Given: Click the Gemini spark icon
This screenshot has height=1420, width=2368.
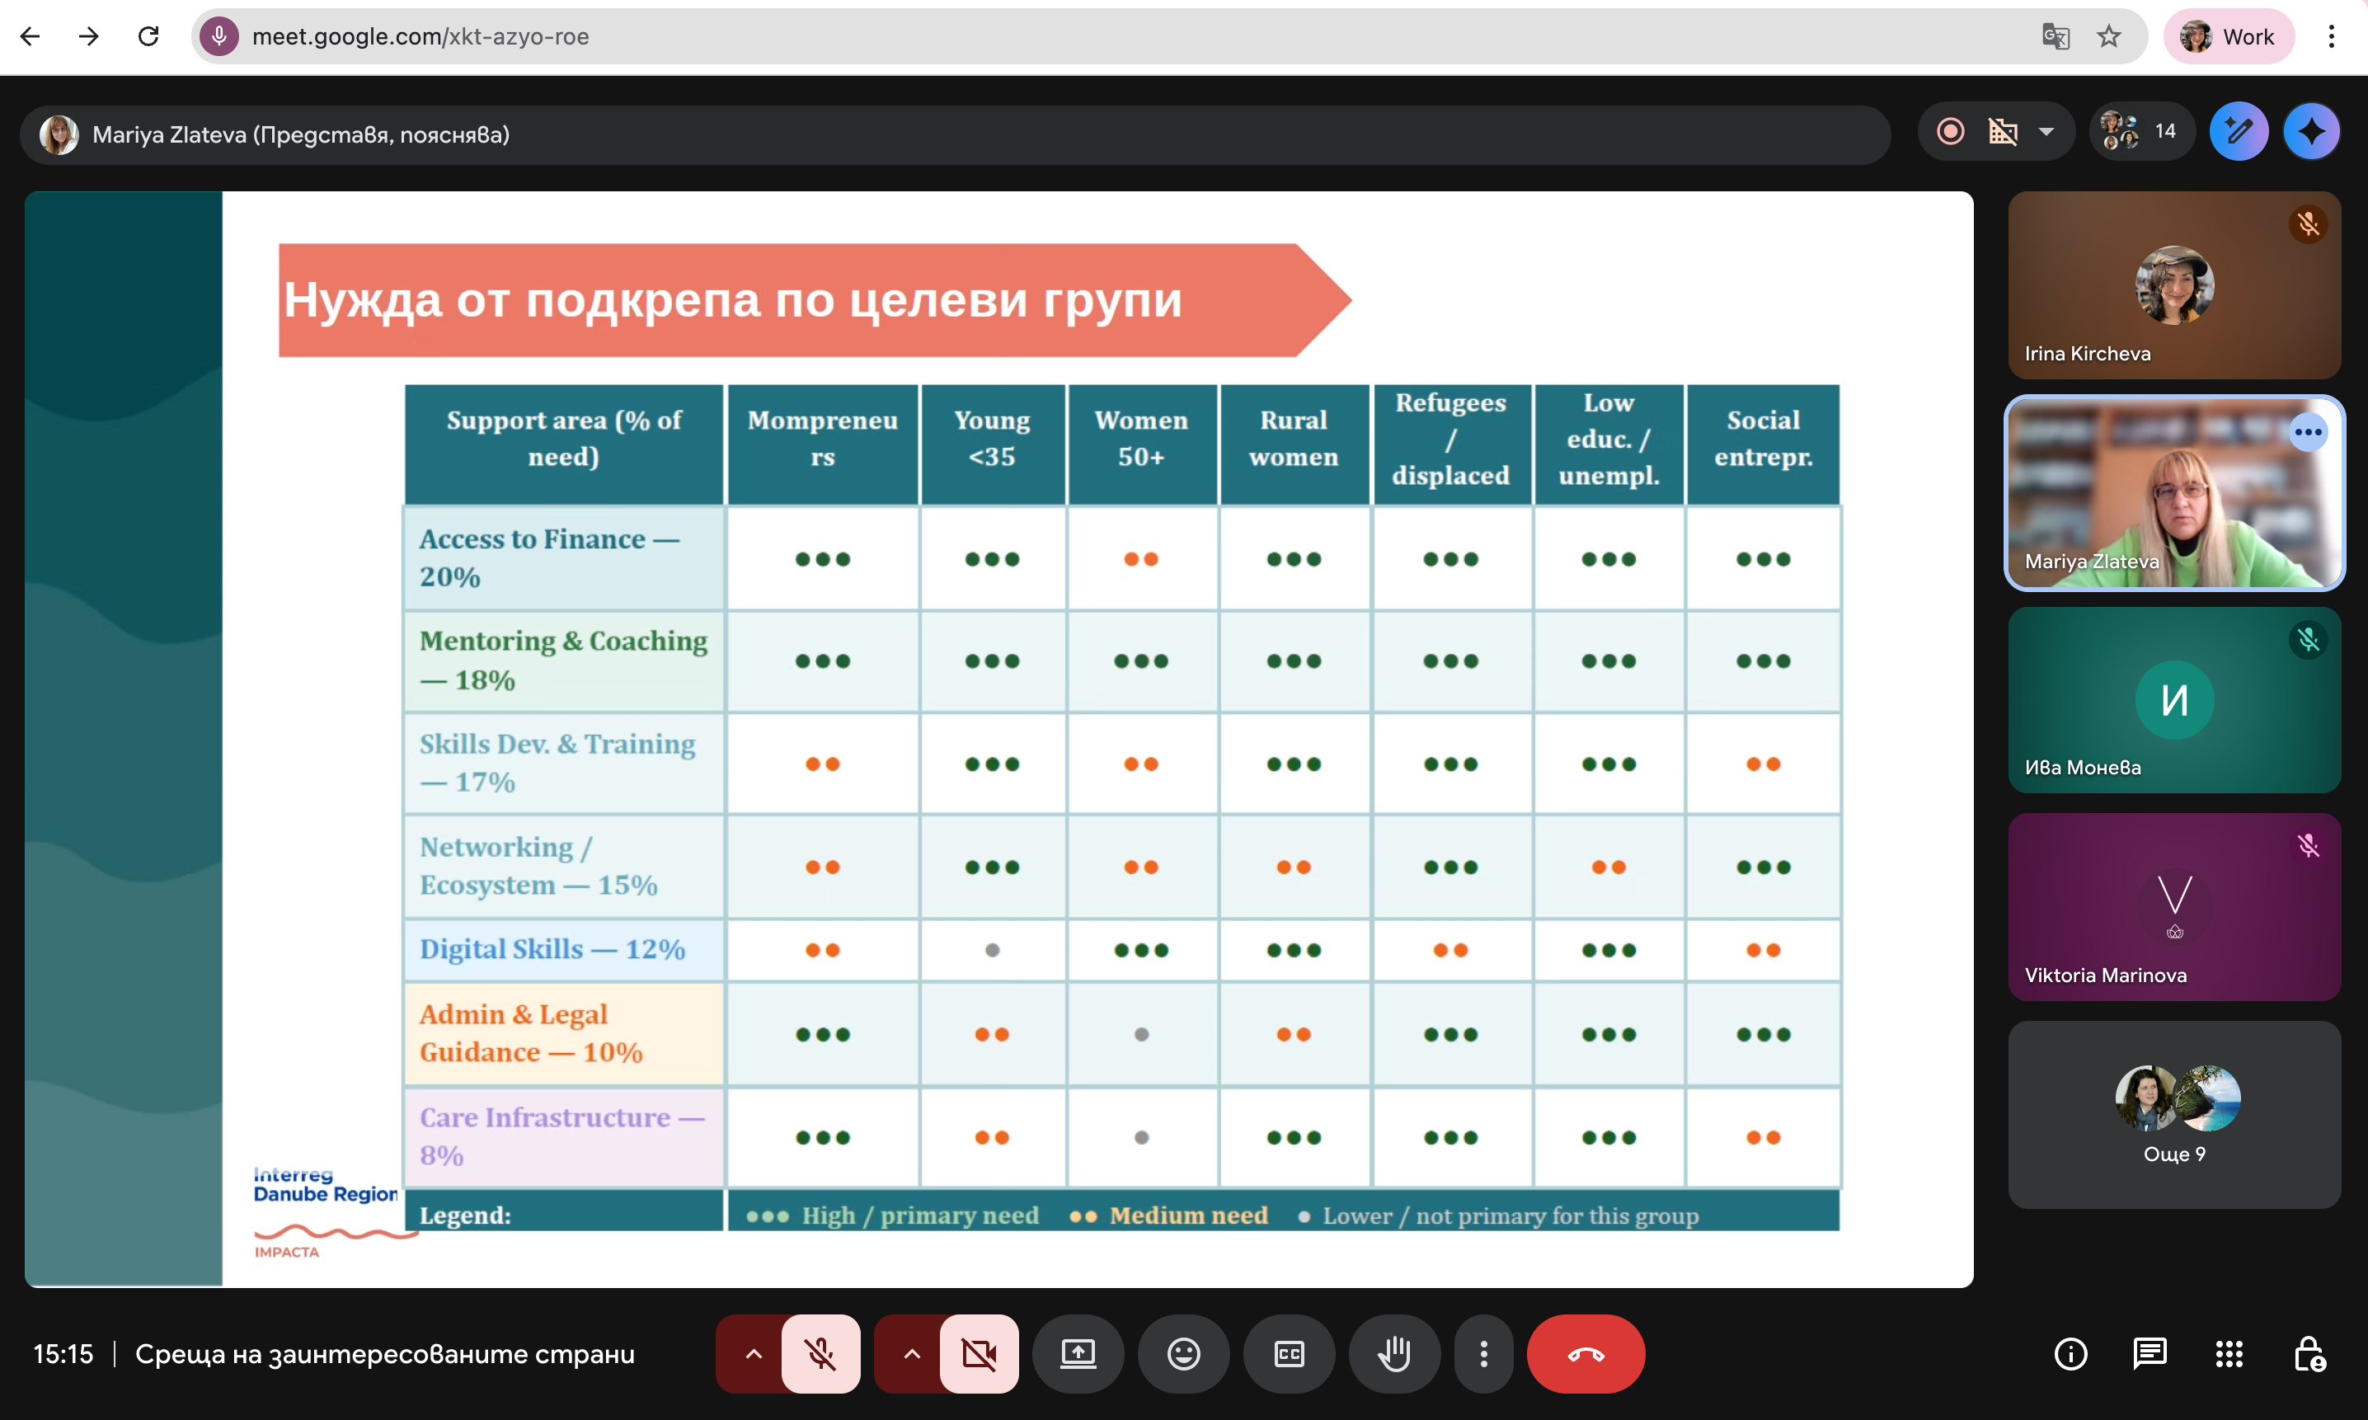Looking at the screenshot, I should 2310,131.
